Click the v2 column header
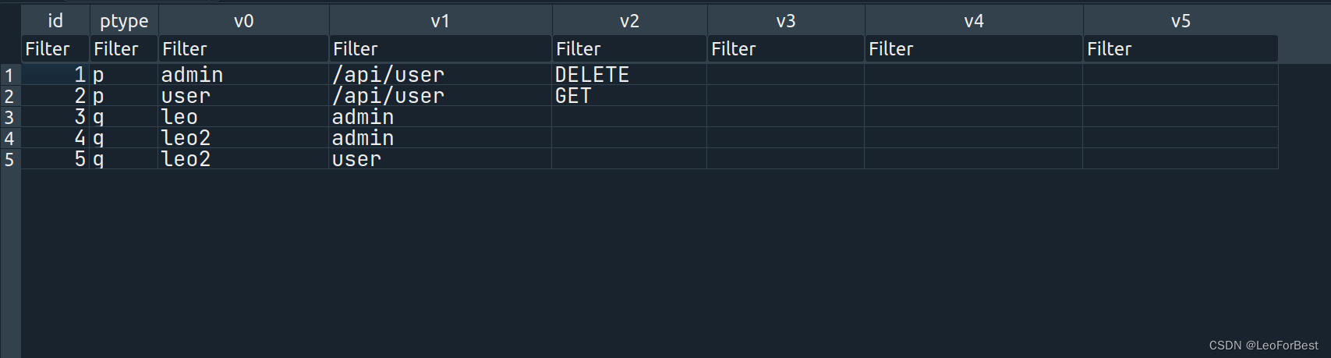This screenshot has width=1331, height=358. [629, 21]
